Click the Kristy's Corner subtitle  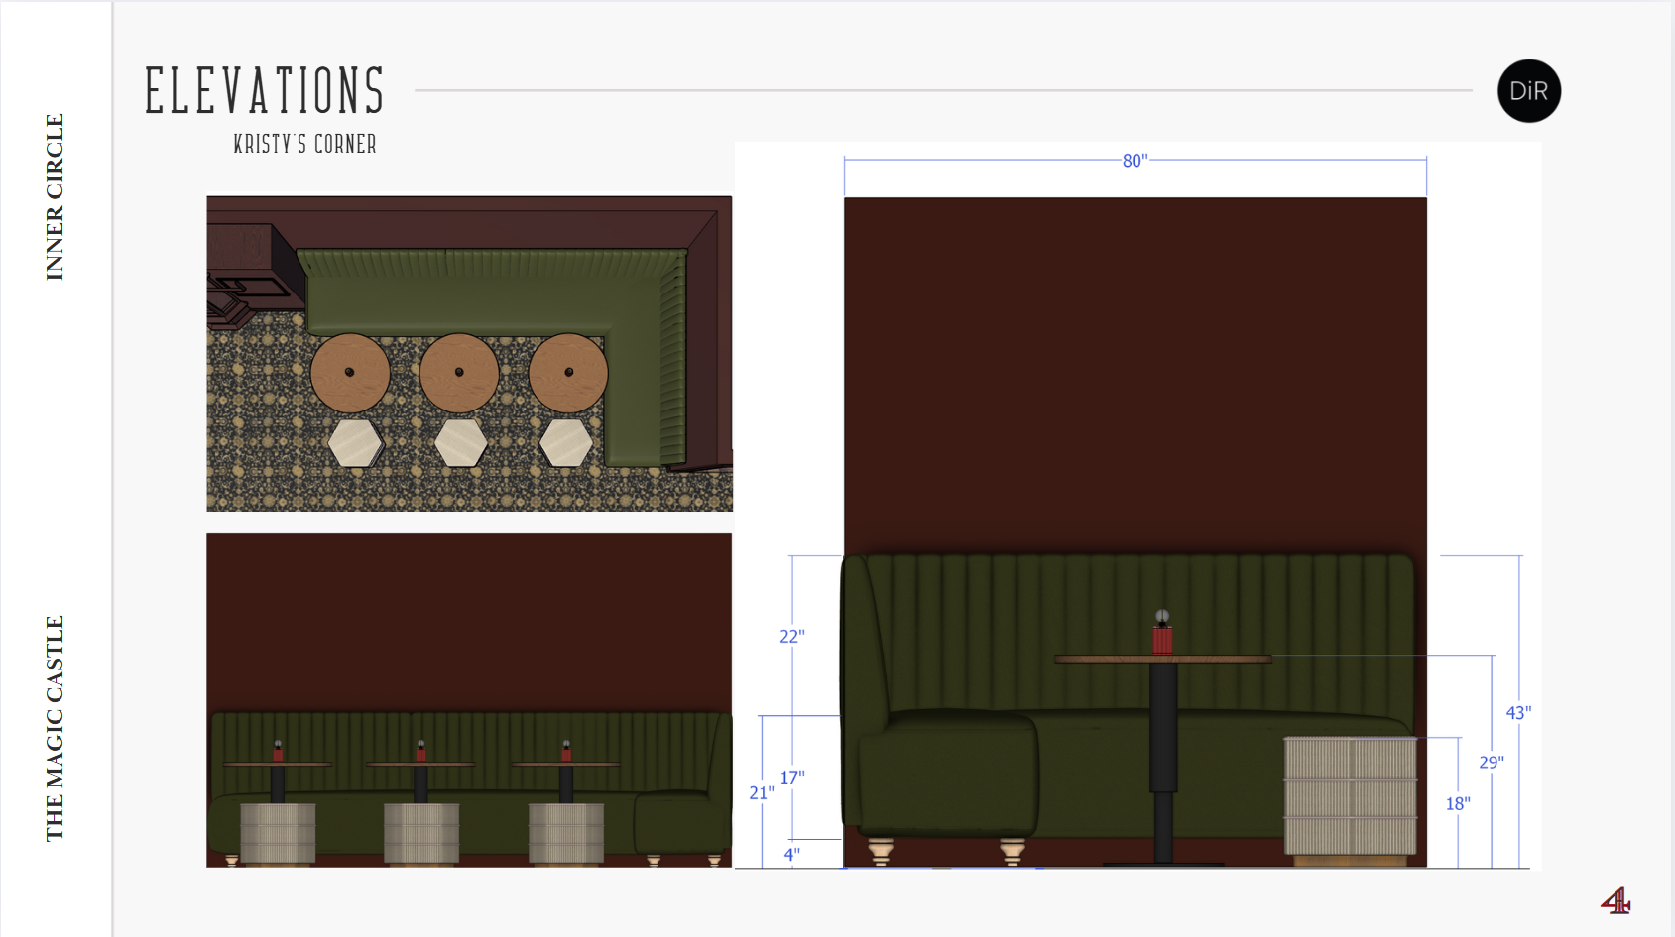(x=304, y=145)
